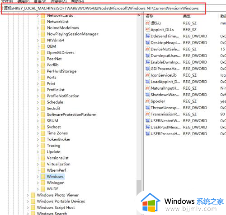Click the EnableDwmInp DWORD icon
The height and width of the screenshot is (215, 226).
click(147, 62)
